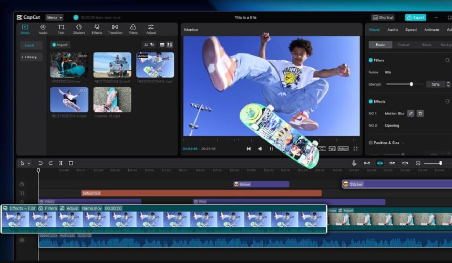Click the Shortcut button
The image size is (452, 263).
pyautogui.click(x=383, y=17)
